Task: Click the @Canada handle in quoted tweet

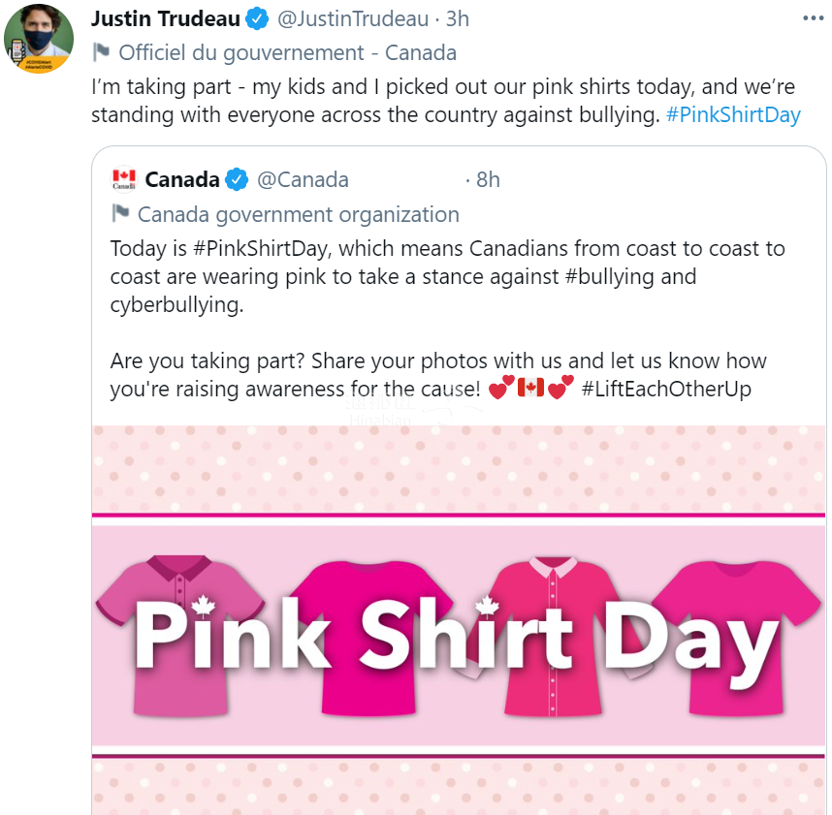Action: (x=303, y=180)
